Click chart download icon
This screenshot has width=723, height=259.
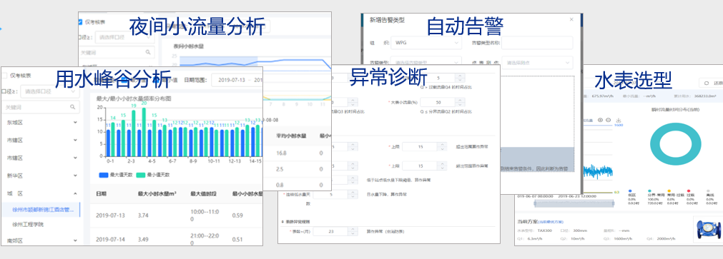click(619, 120)
